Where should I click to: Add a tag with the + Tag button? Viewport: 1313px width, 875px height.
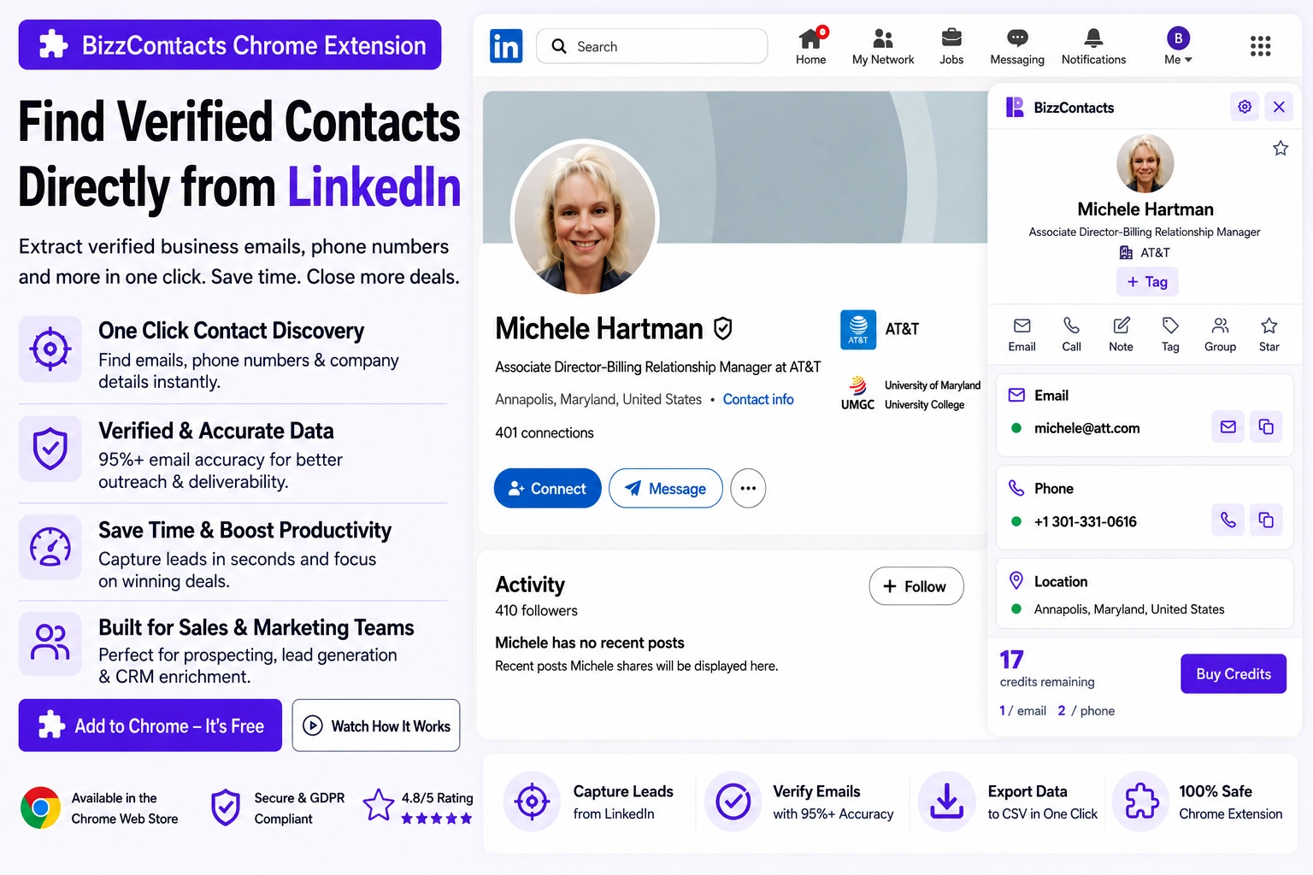pyautogui.click(x=1147, y=282)
